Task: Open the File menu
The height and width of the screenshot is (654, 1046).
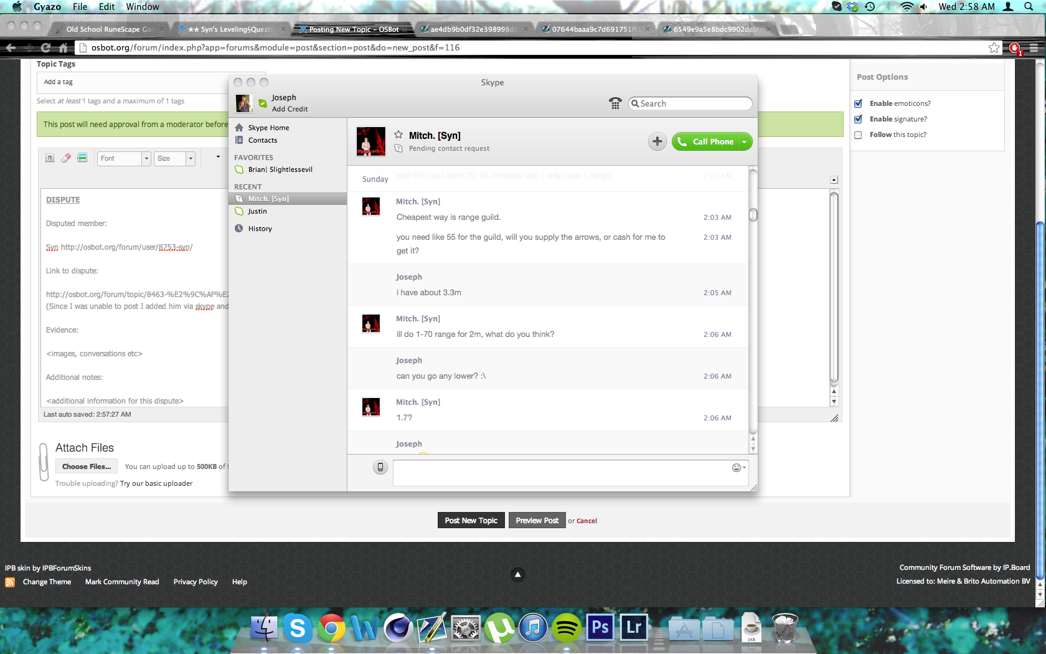Action: [x=80, y=7]
